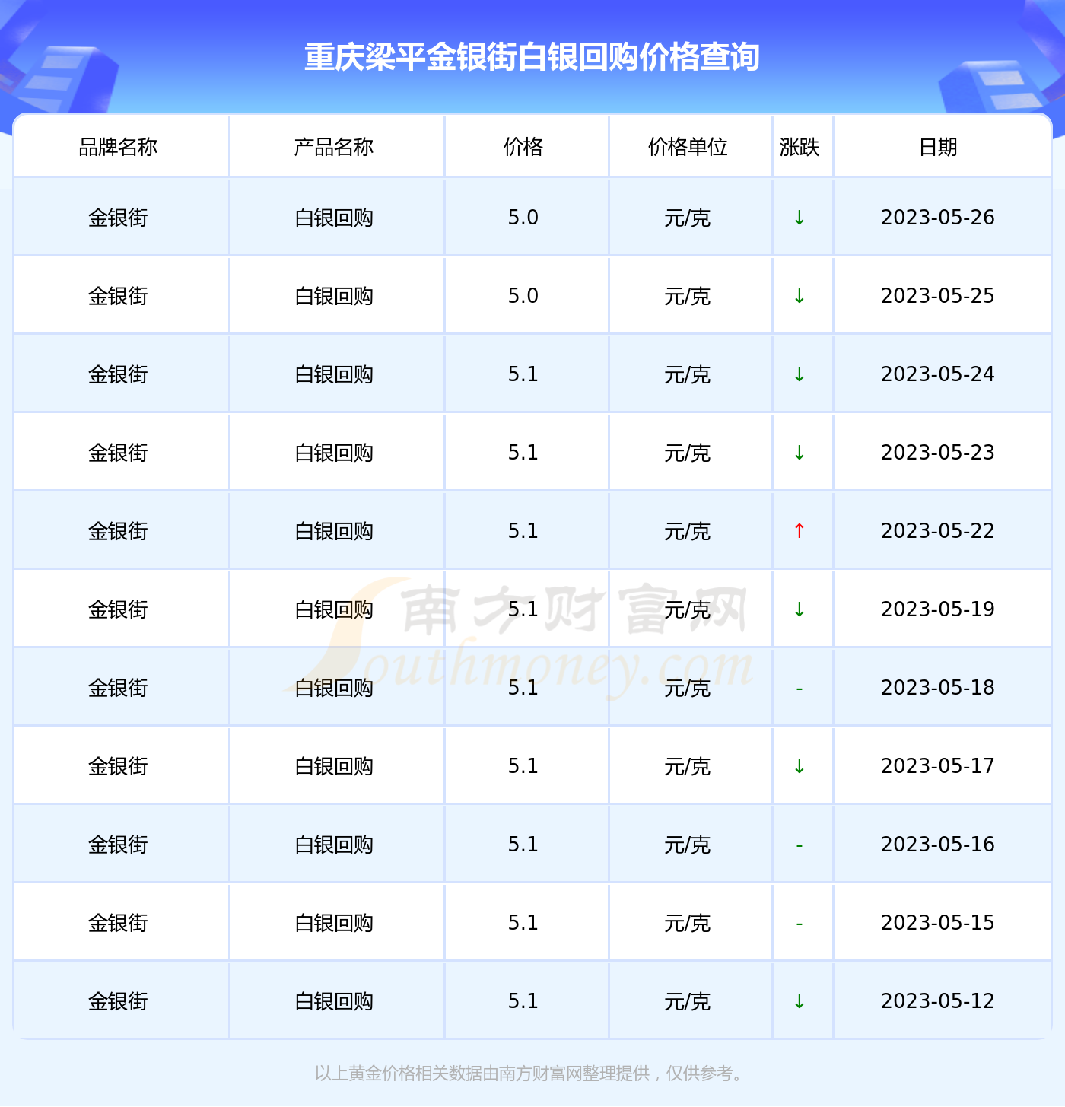
Task: Select the date 2023-05-18
Action: tap(938, 688)
